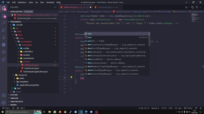Open the Source Control view
The image size is (204, 114).
coord(4,16)
